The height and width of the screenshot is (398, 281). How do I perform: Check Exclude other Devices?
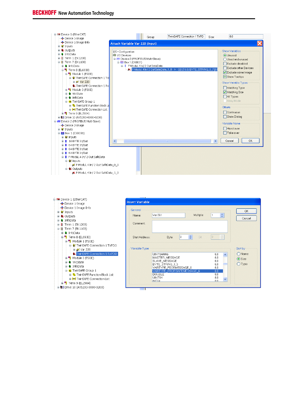[x=225, y=68]
